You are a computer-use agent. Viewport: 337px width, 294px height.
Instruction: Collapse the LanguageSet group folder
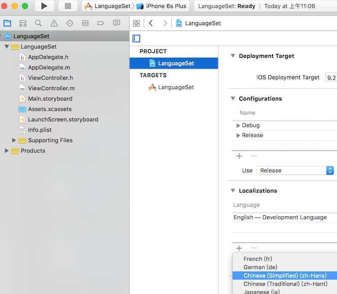7,46
